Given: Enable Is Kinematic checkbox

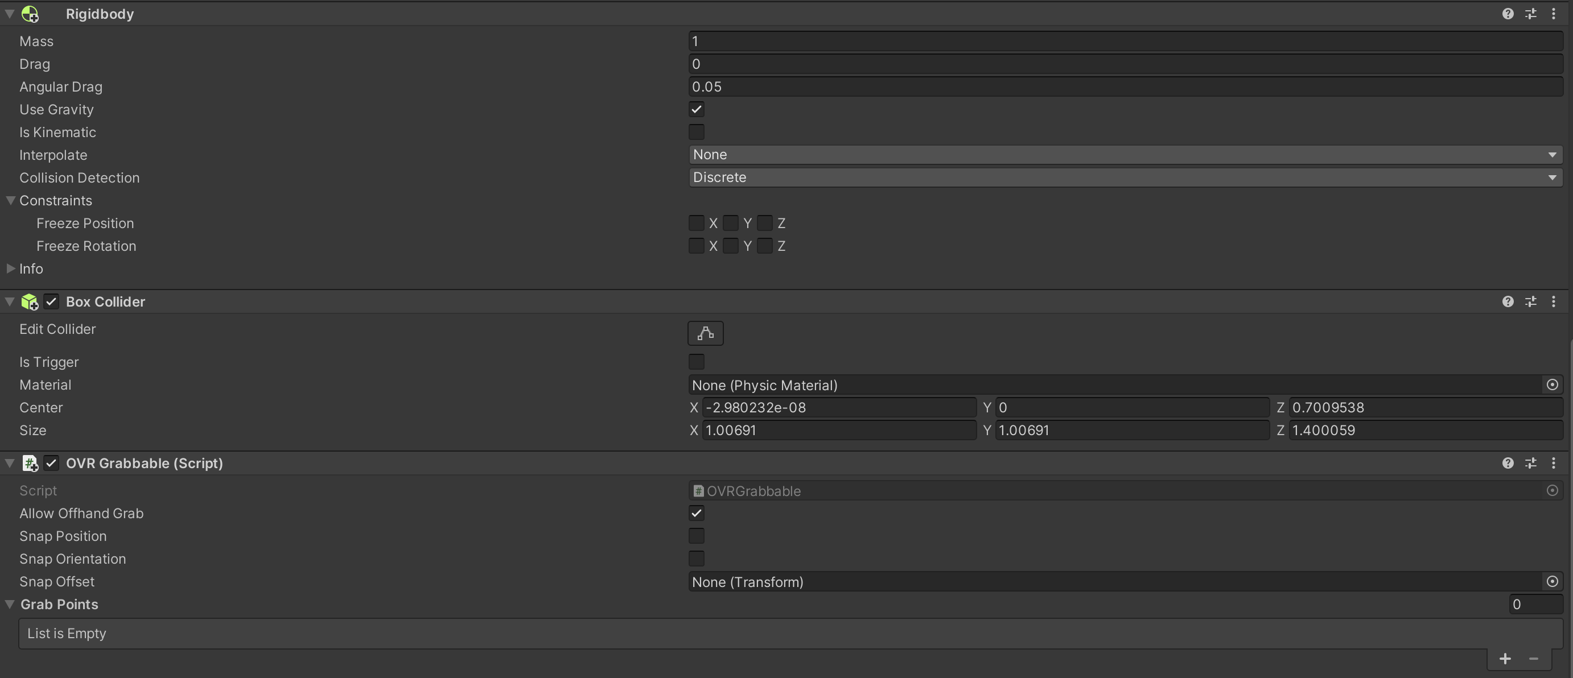Looking at the screenshot, I should click(x=696, y=132).
